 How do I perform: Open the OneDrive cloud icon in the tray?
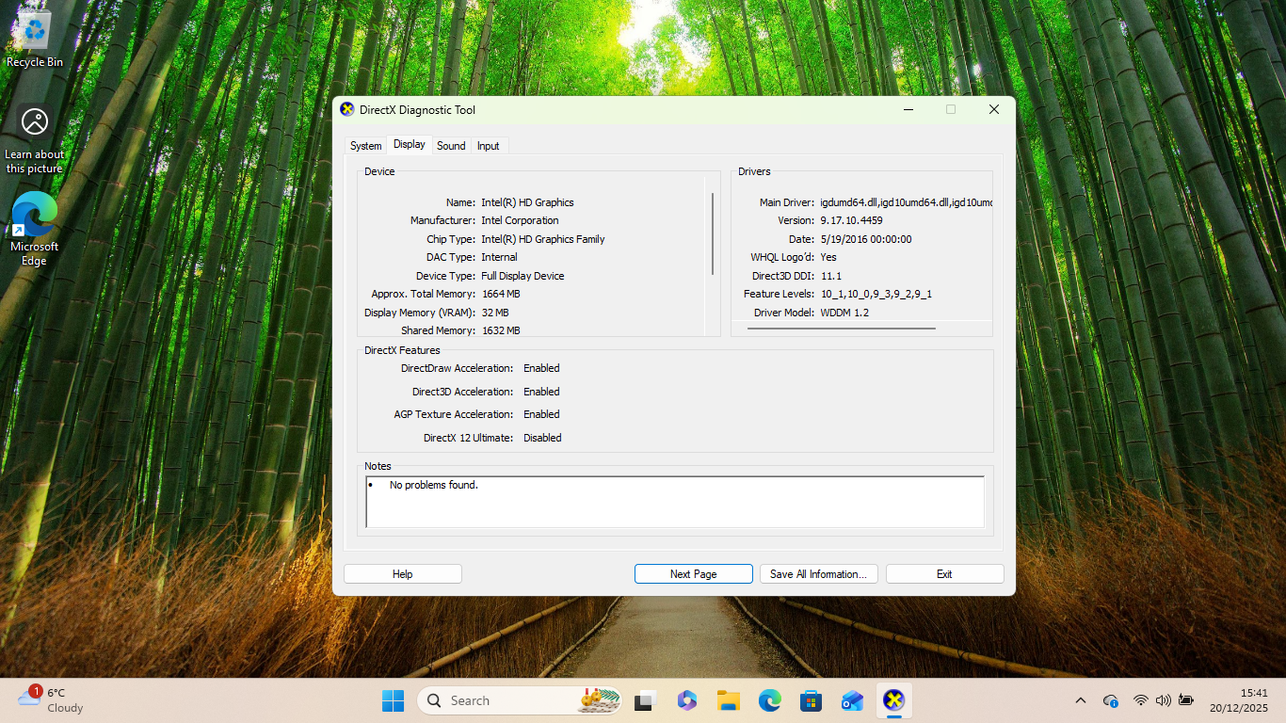(1111, 700)
